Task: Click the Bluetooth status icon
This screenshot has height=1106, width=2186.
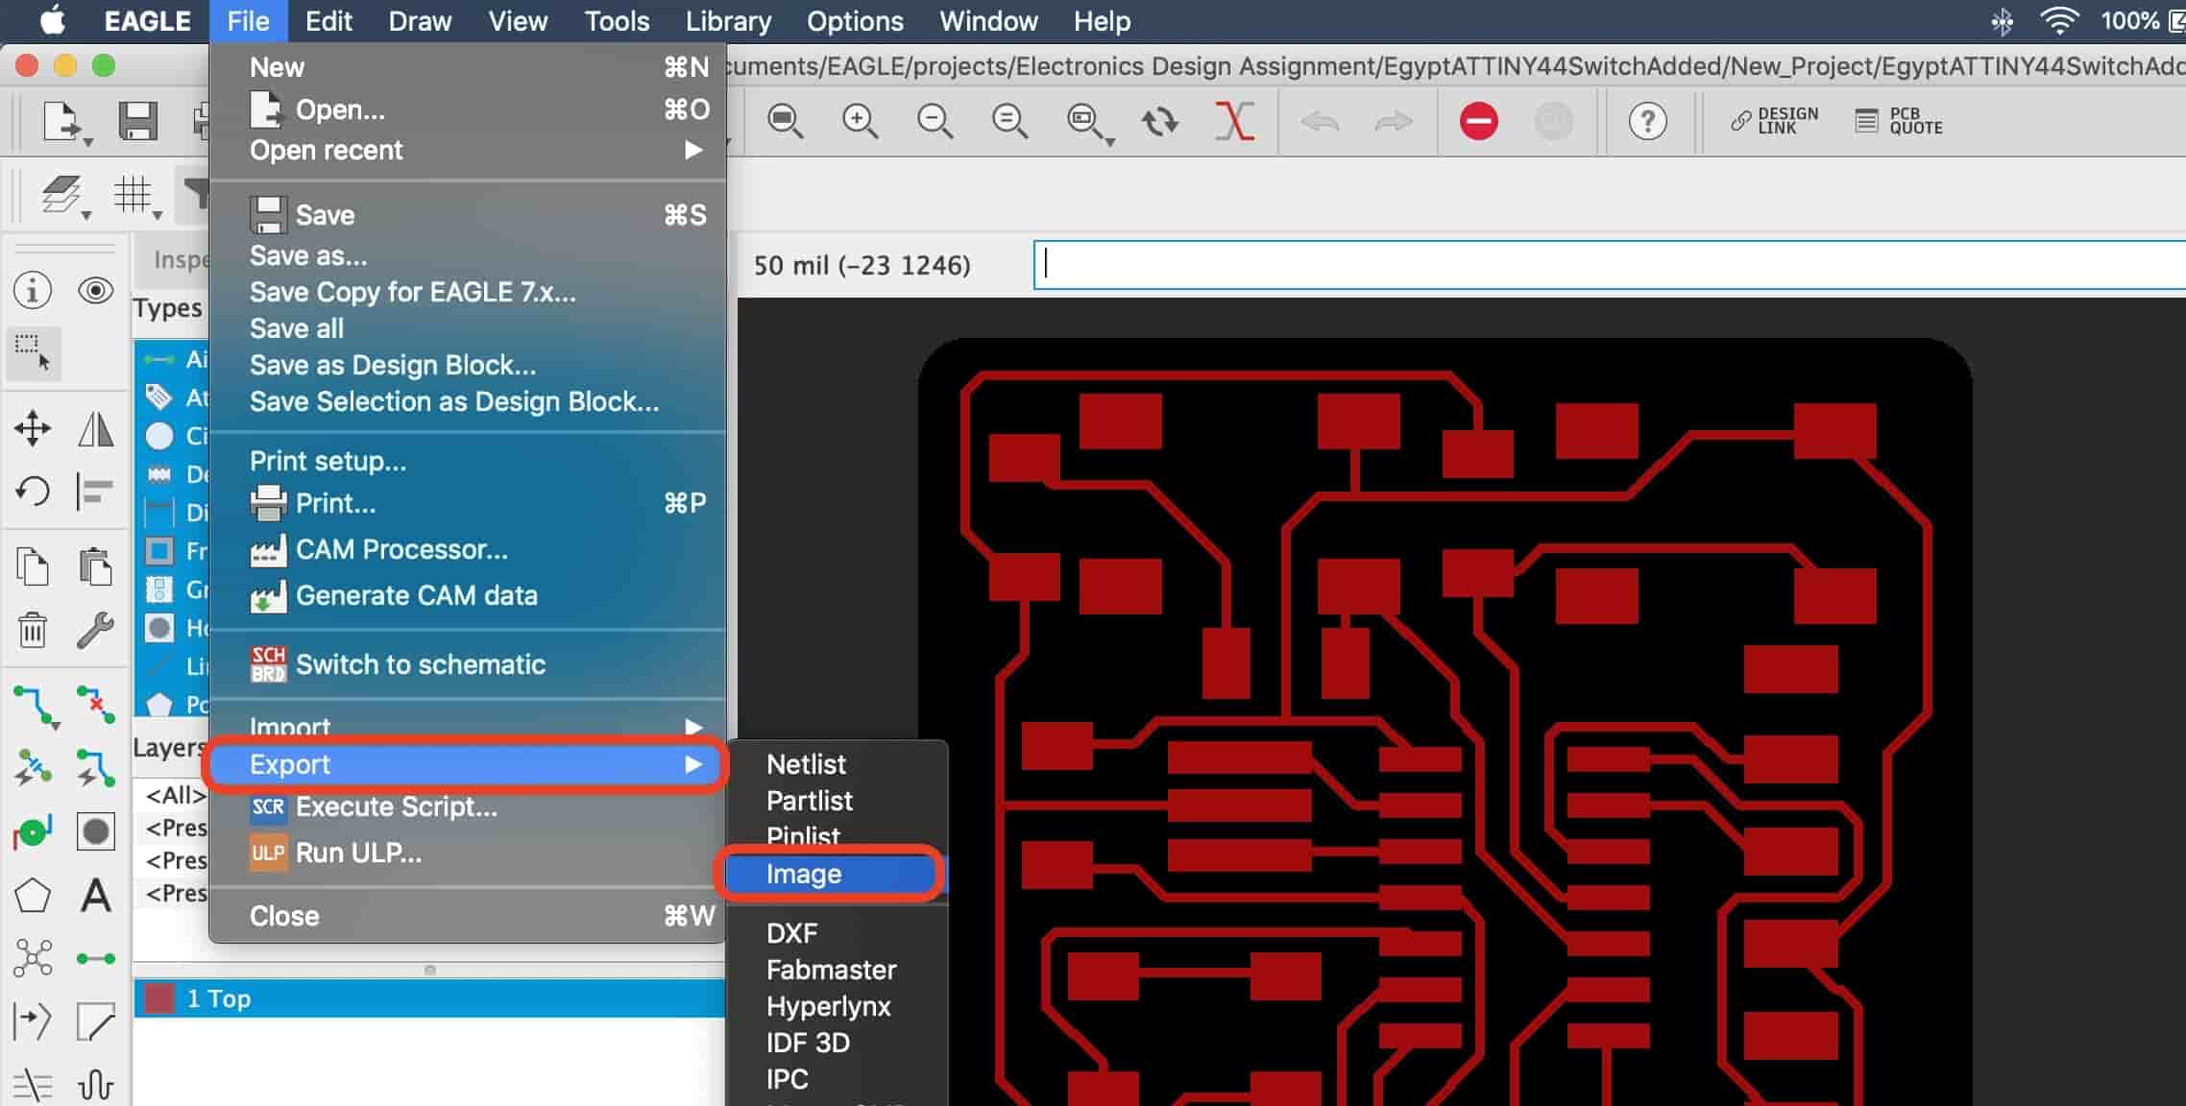Action: (x=2002, y=20)
